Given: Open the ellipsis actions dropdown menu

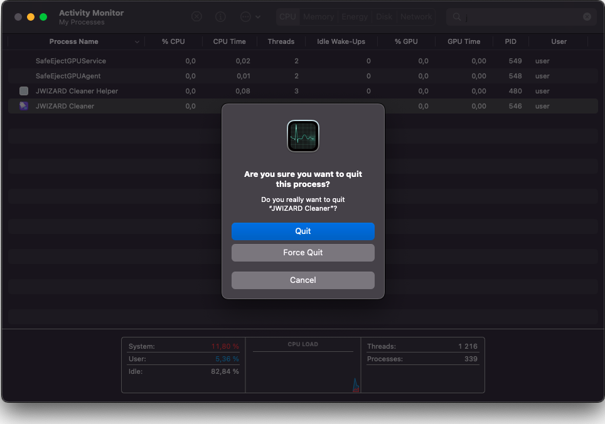Looking at the screenshot, I should 250,17.
